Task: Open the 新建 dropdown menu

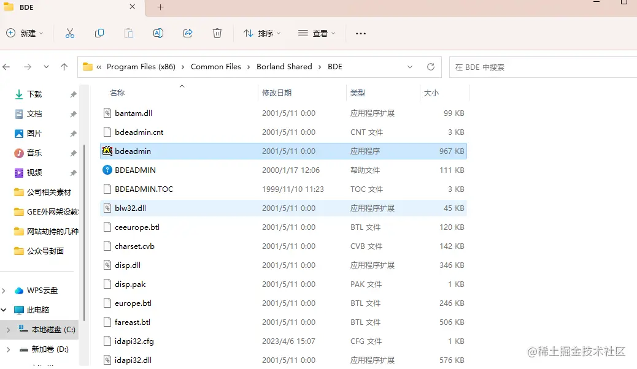Action: click(x=25, y=34)
